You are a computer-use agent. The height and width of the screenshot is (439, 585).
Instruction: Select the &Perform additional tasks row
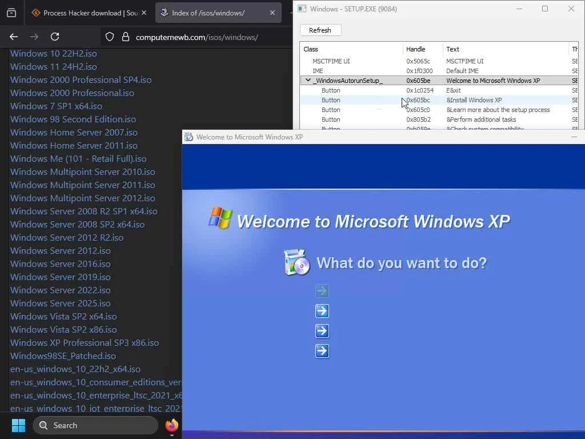439,119
